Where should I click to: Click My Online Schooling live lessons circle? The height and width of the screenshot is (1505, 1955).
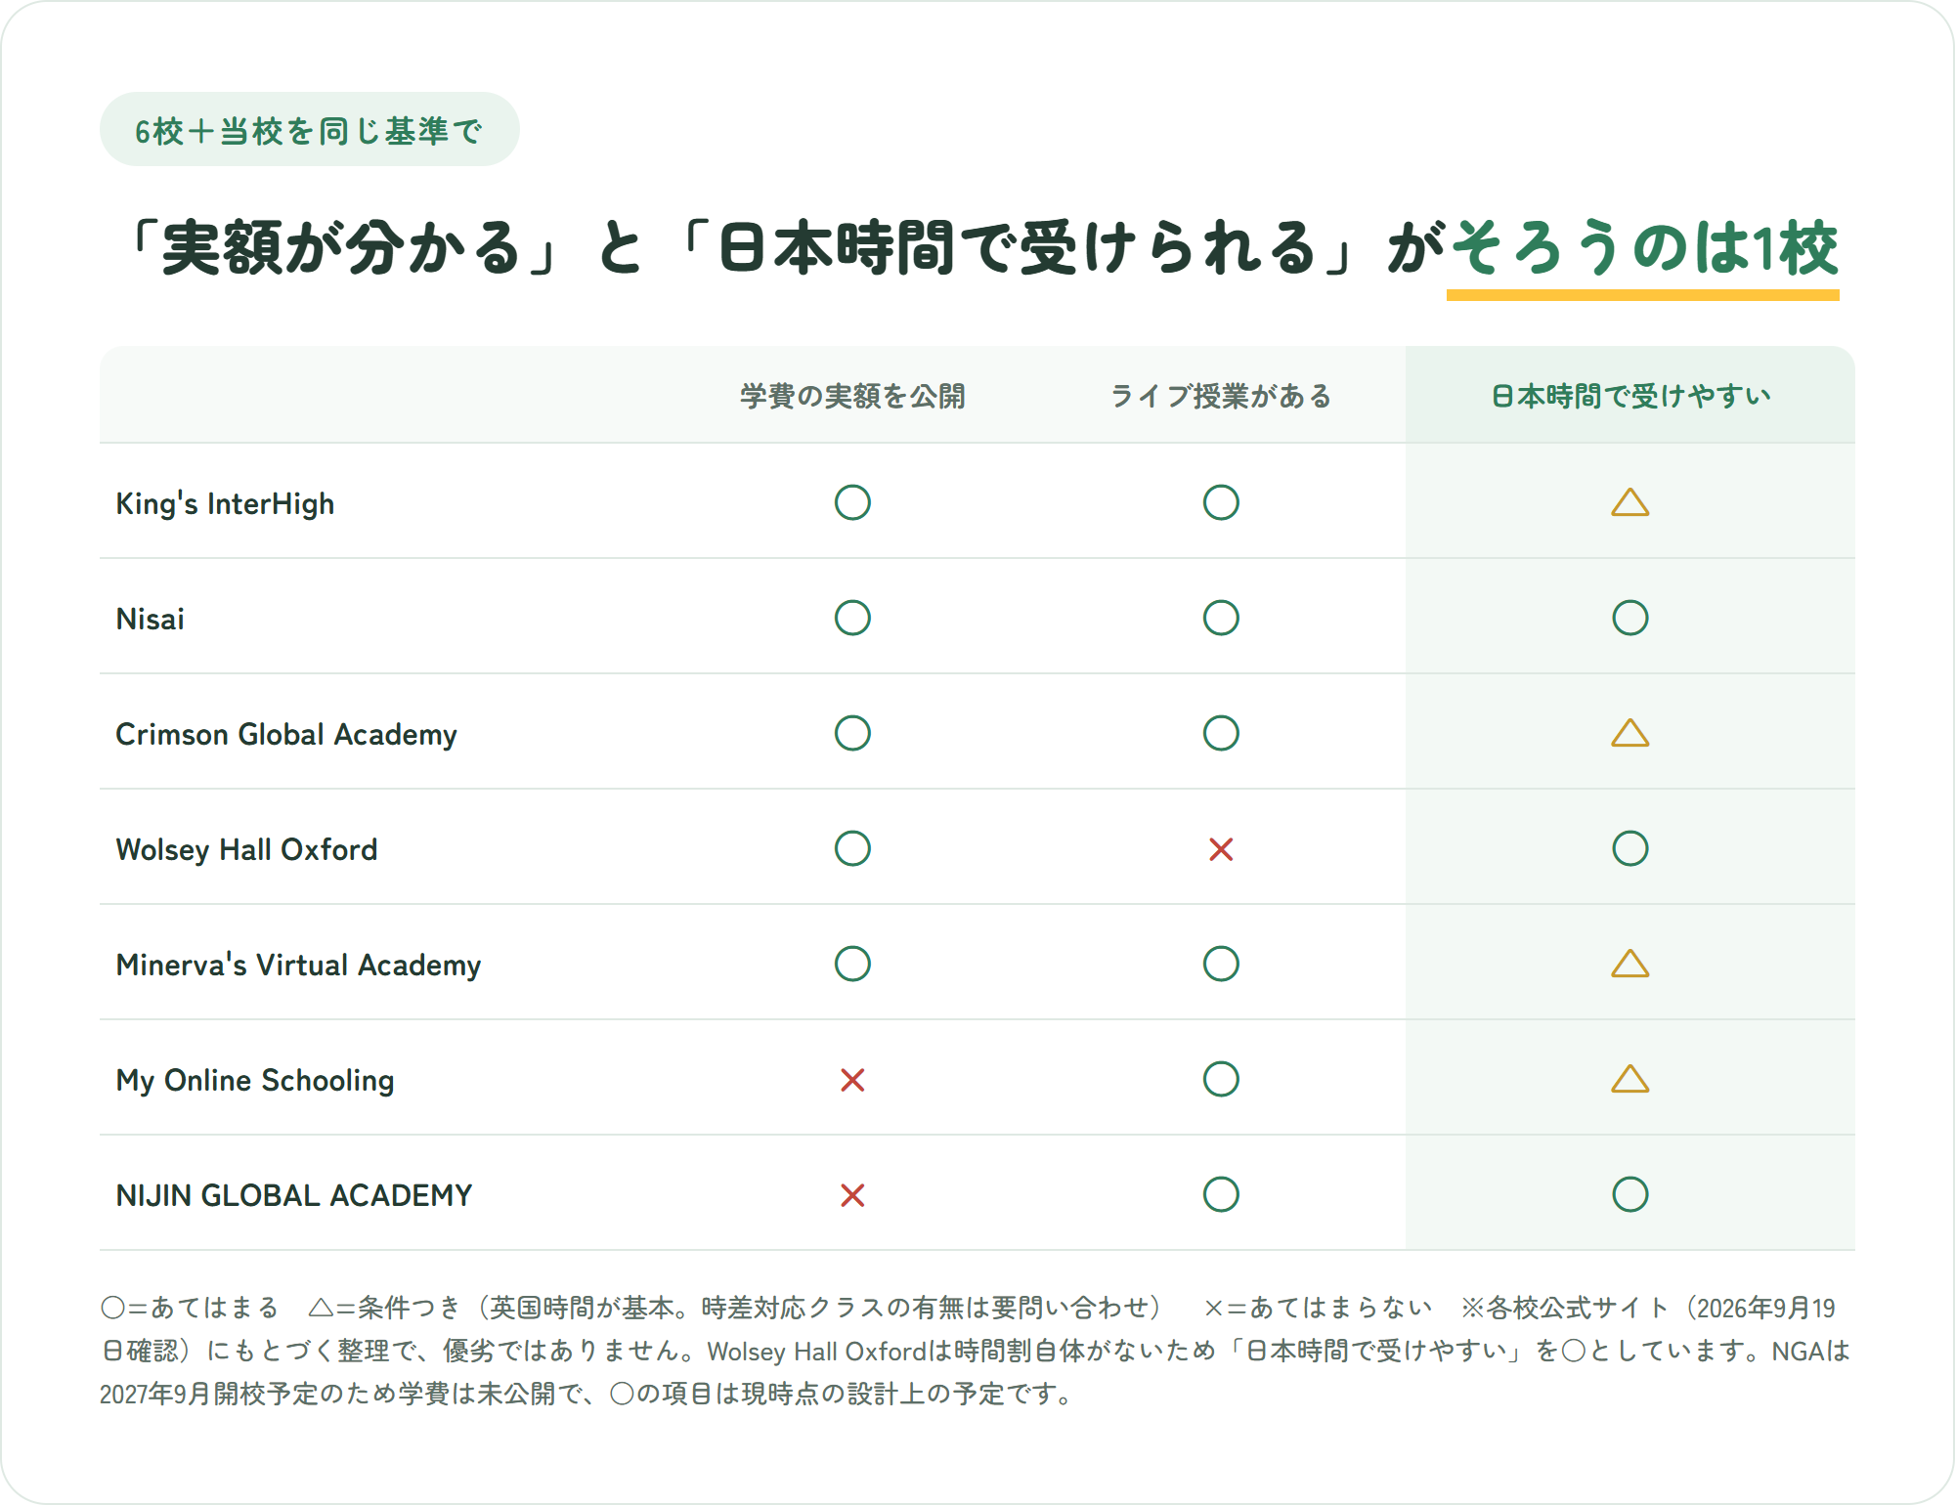coord(1221,1079)
